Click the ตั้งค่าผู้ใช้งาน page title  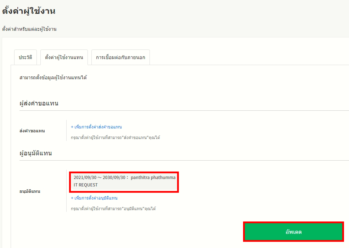[29, 11]
